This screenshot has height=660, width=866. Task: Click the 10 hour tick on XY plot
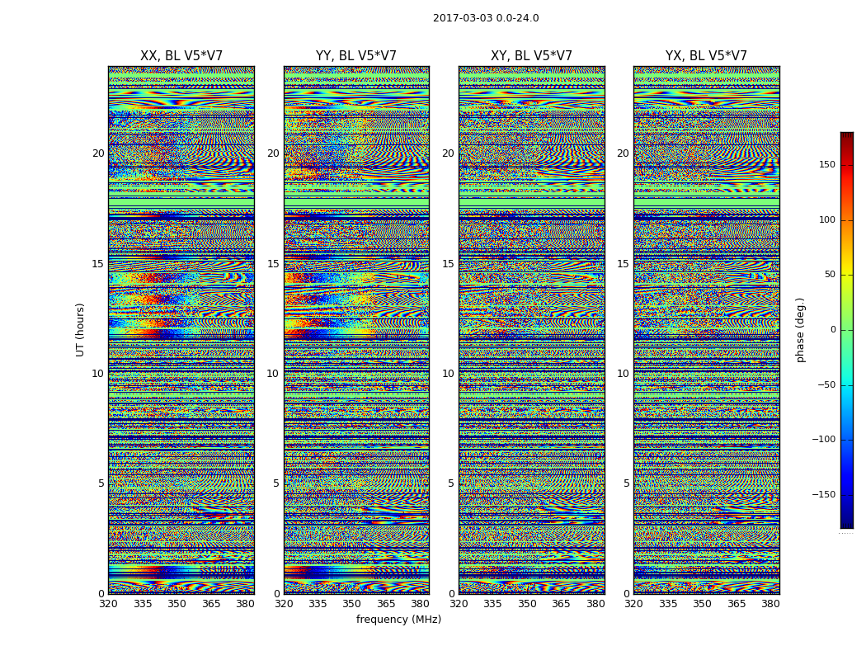click(x=448, y=374)
